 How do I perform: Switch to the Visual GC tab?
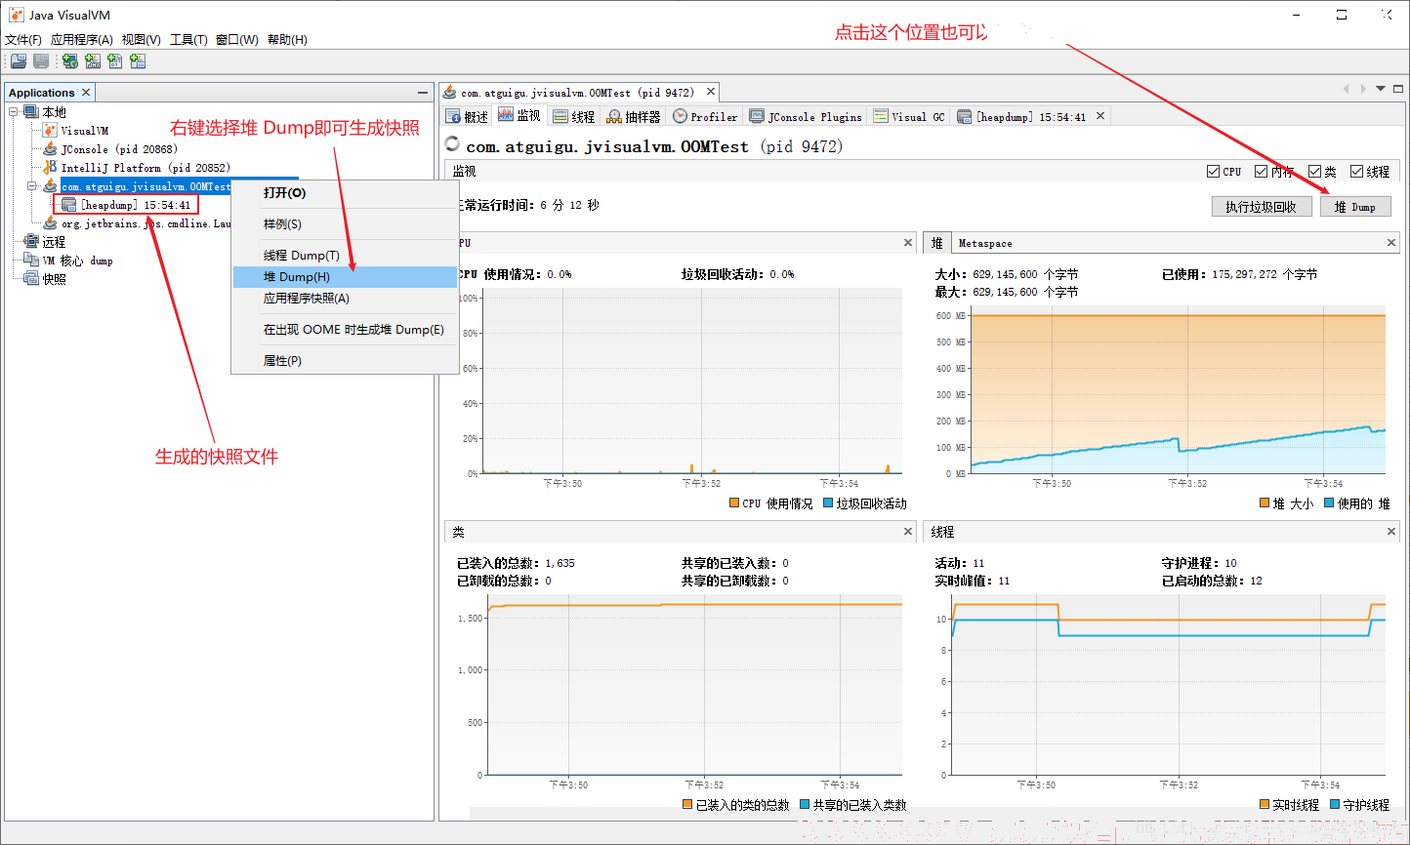909,116
